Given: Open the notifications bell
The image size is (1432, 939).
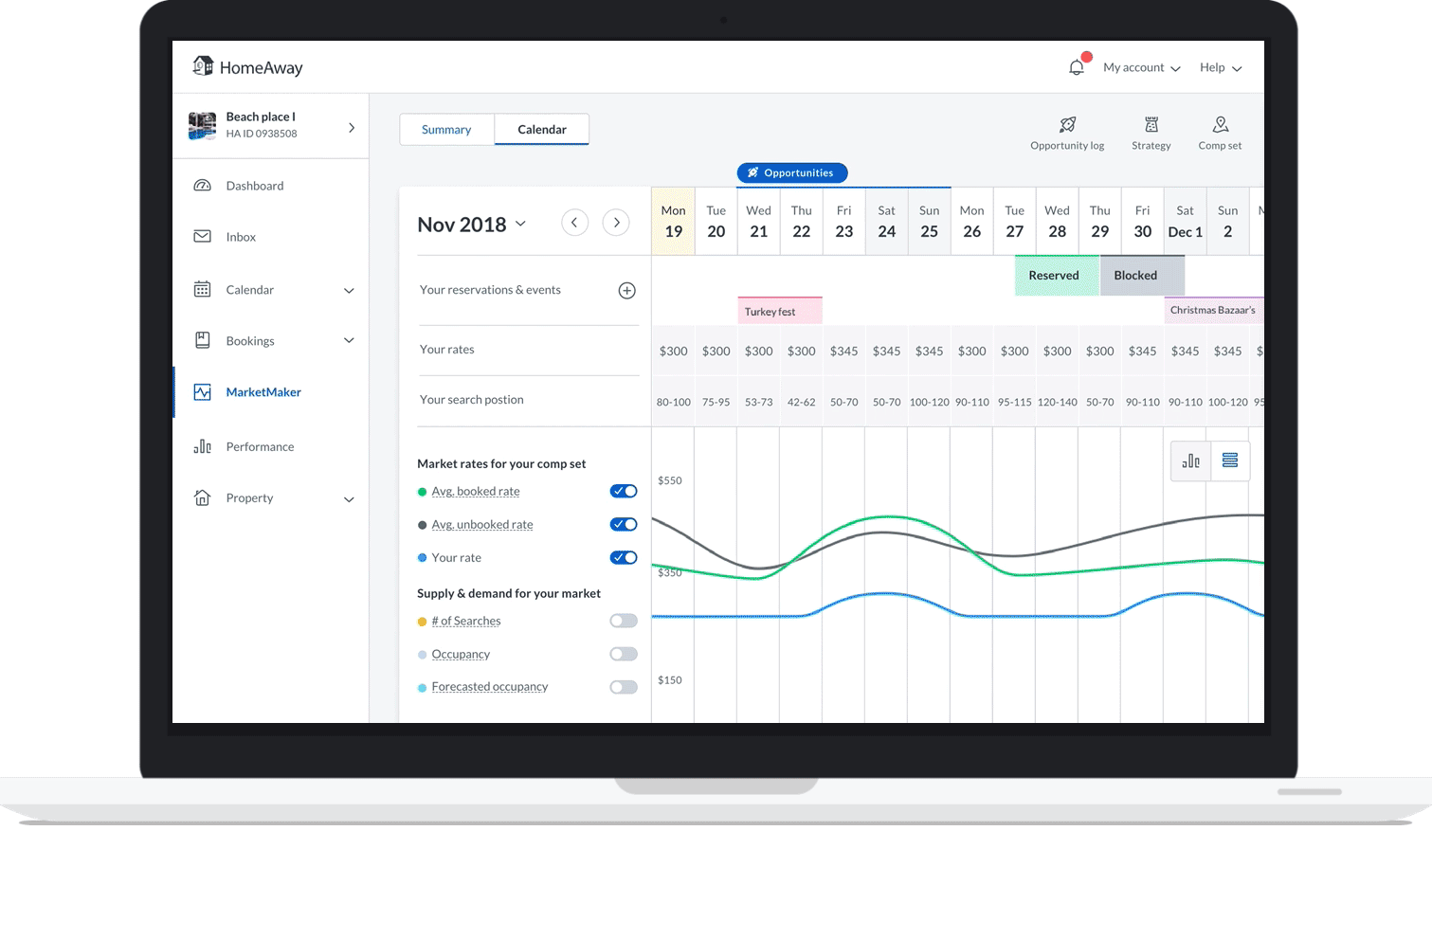Looking at the screenshot, I should 1077,67.
